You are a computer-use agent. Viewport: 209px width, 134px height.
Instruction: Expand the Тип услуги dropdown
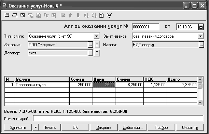(96, 36)
